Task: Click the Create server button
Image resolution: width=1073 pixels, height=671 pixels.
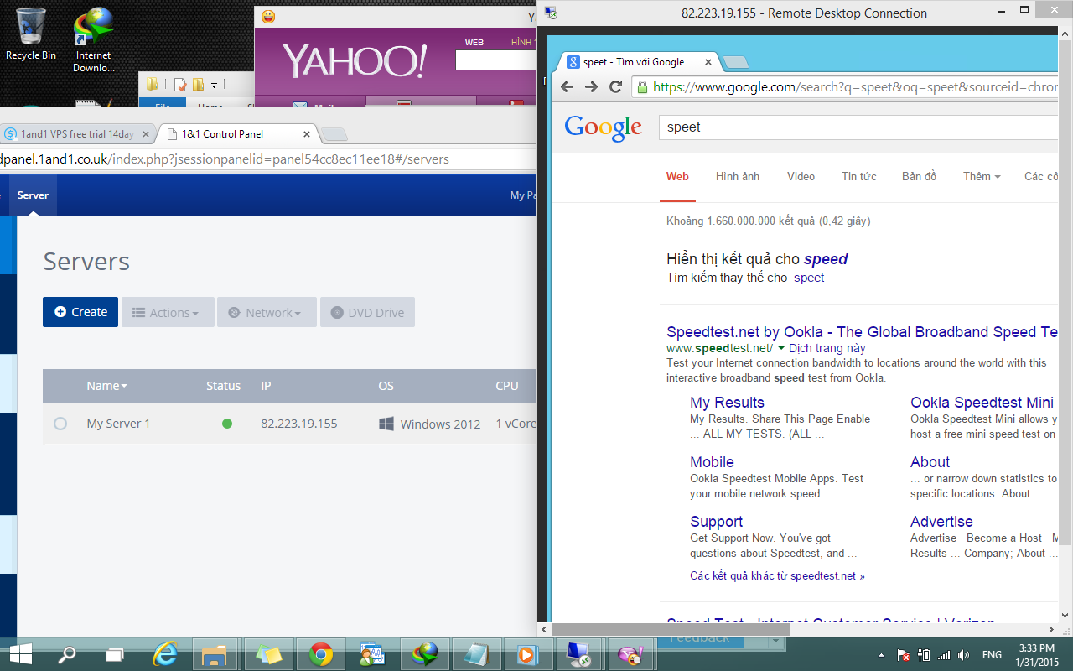Action: [x=80, y=312]
